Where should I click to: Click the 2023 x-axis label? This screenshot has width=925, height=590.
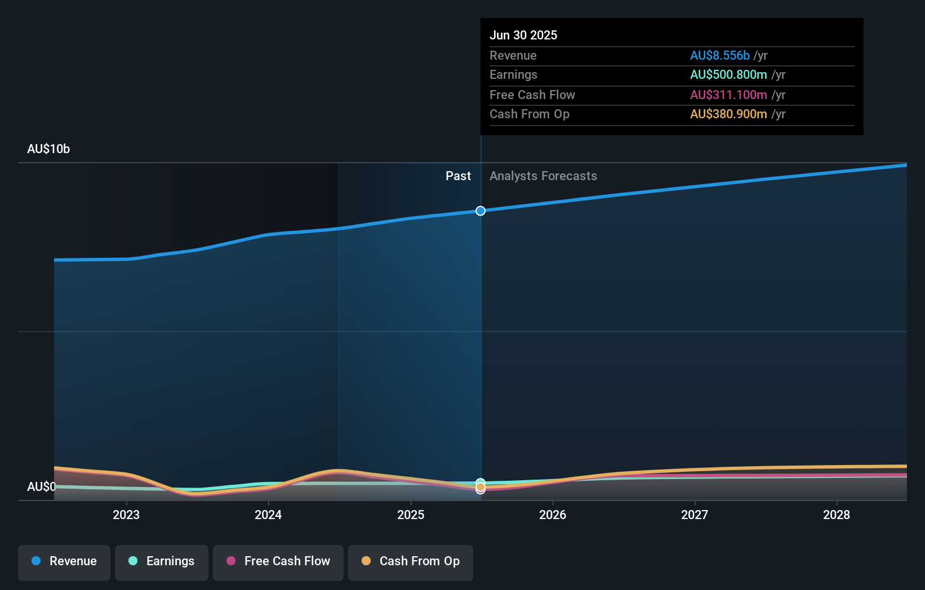click(126, 515)
